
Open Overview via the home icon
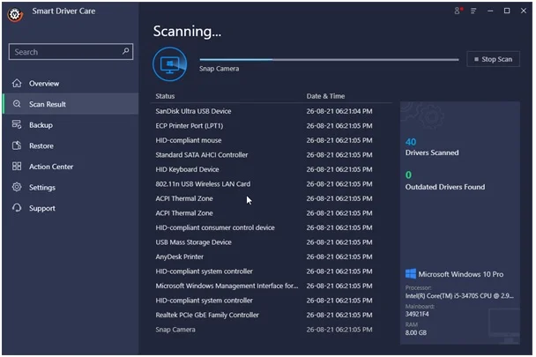17,83
